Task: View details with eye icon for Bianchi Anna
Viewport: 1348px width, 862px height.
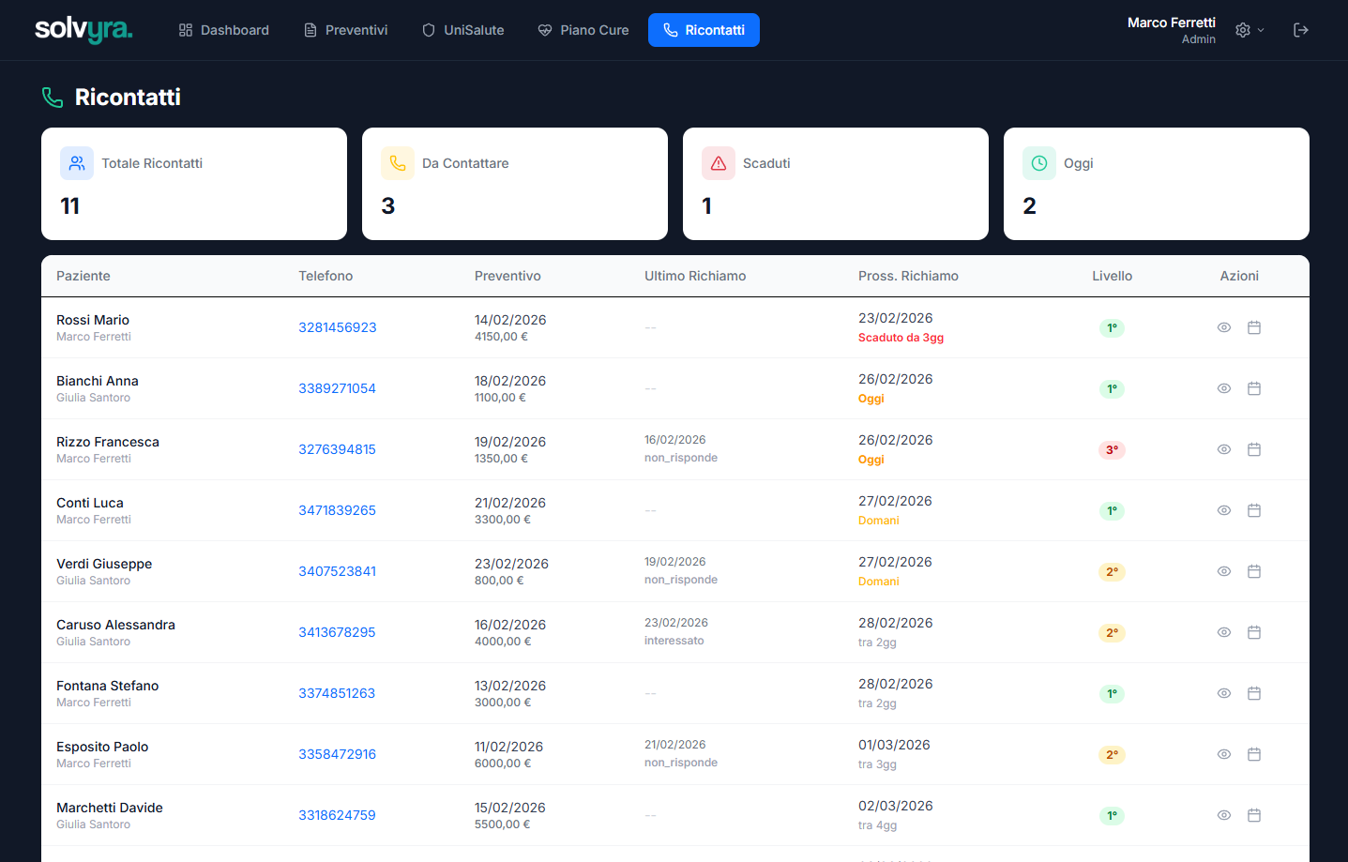Action: (x=1223, y=388)
